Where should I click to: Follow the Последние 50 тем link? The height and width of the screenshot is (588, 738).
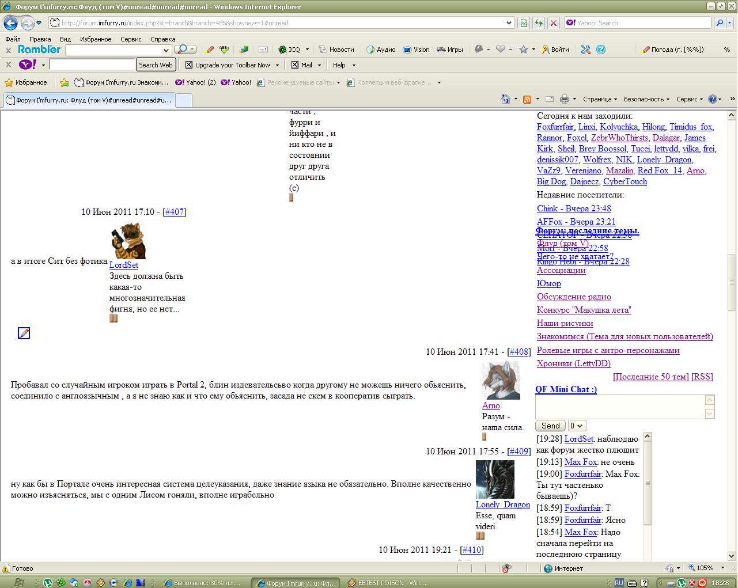[650, 377]
